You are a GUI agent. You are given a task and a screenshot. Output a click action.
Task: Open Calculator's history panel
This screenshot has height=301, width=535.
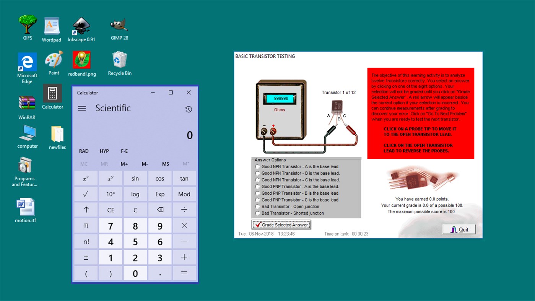click(189, 109)
